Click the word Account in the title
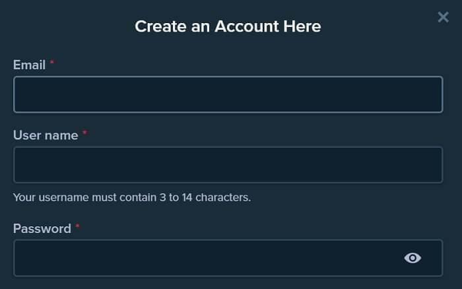 (247, 26)
